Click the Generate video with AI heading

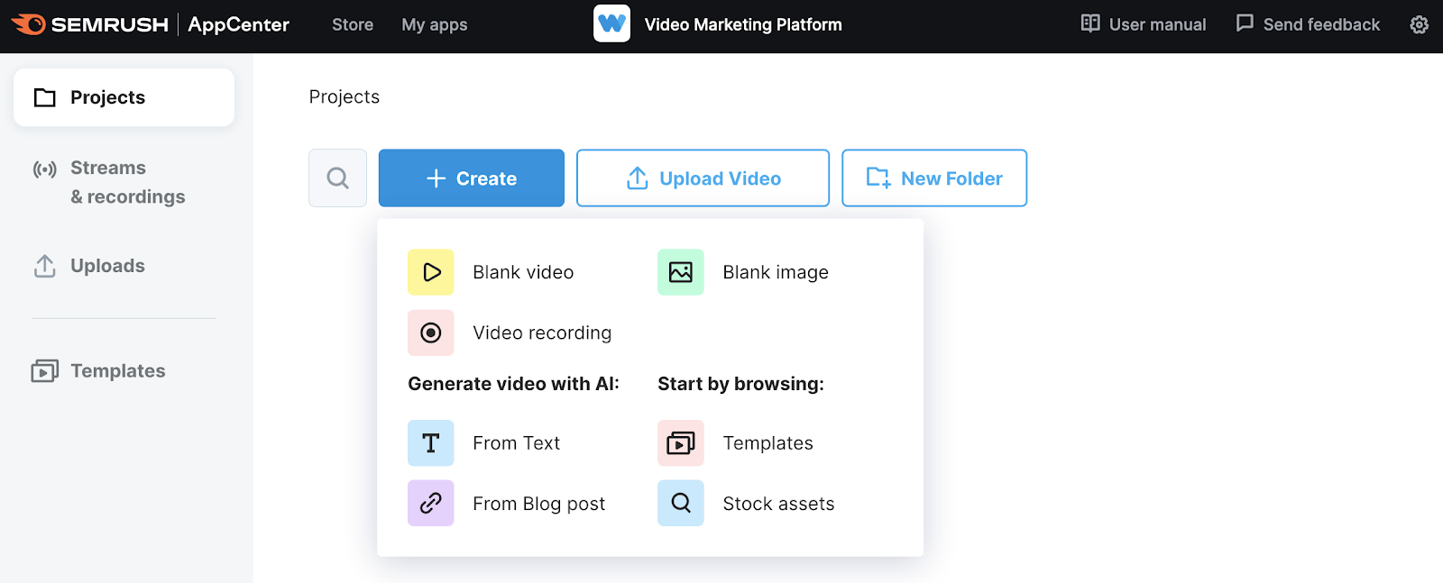(514, 384)
